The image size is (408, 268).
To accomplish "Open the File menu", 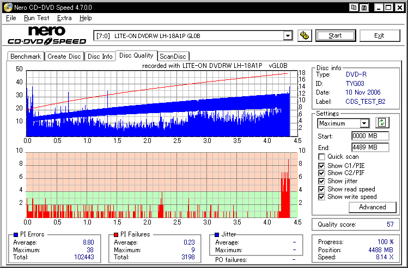I will click(x=11, y=18).
